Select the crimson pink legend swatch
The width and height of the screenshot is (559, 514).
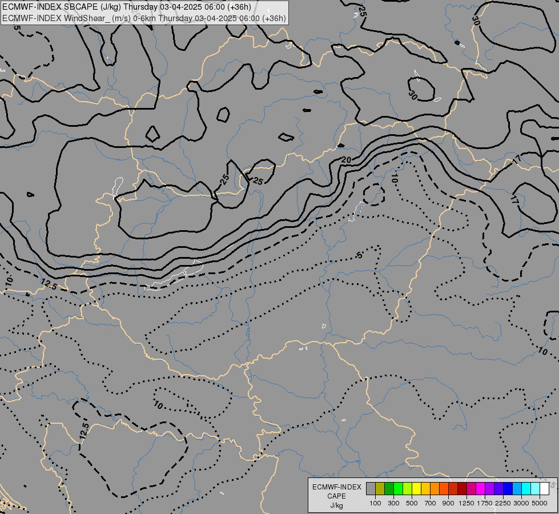pos(472,489)
